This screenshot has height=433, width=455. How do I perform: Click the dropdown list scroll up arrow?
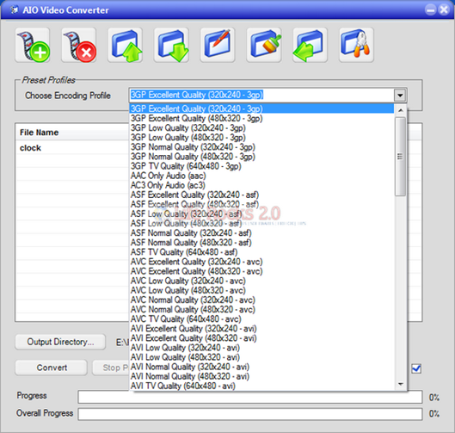tap(401, 110)
